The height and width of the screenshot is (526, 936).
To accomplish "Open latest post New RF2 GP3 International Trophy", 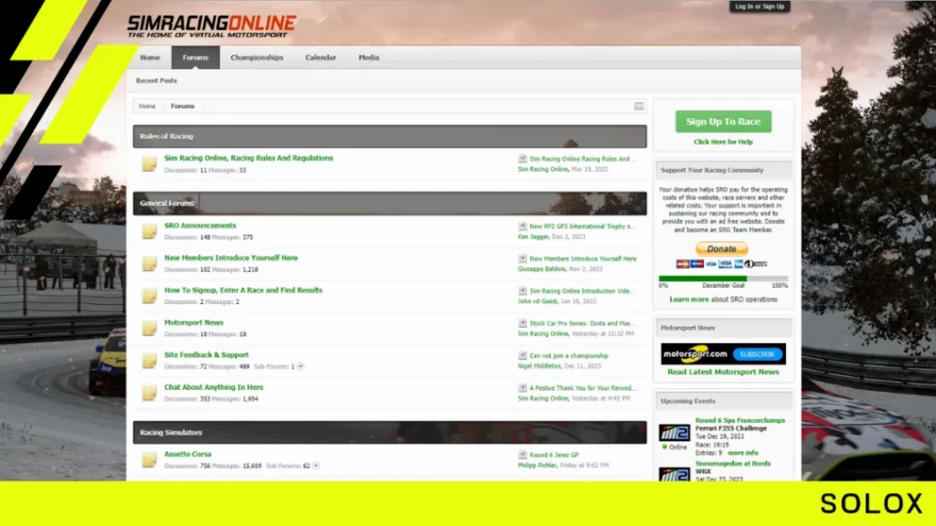I will [582, 226].
